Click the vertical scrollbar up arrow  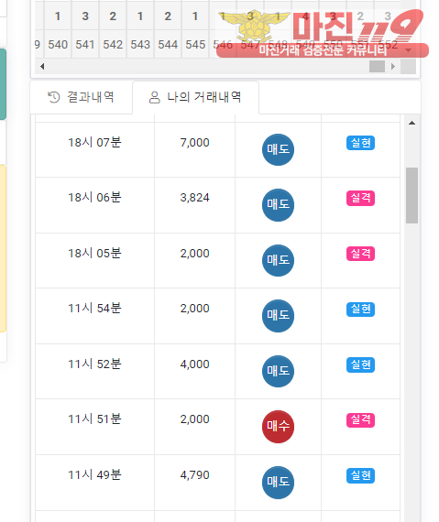coord(412,123)
